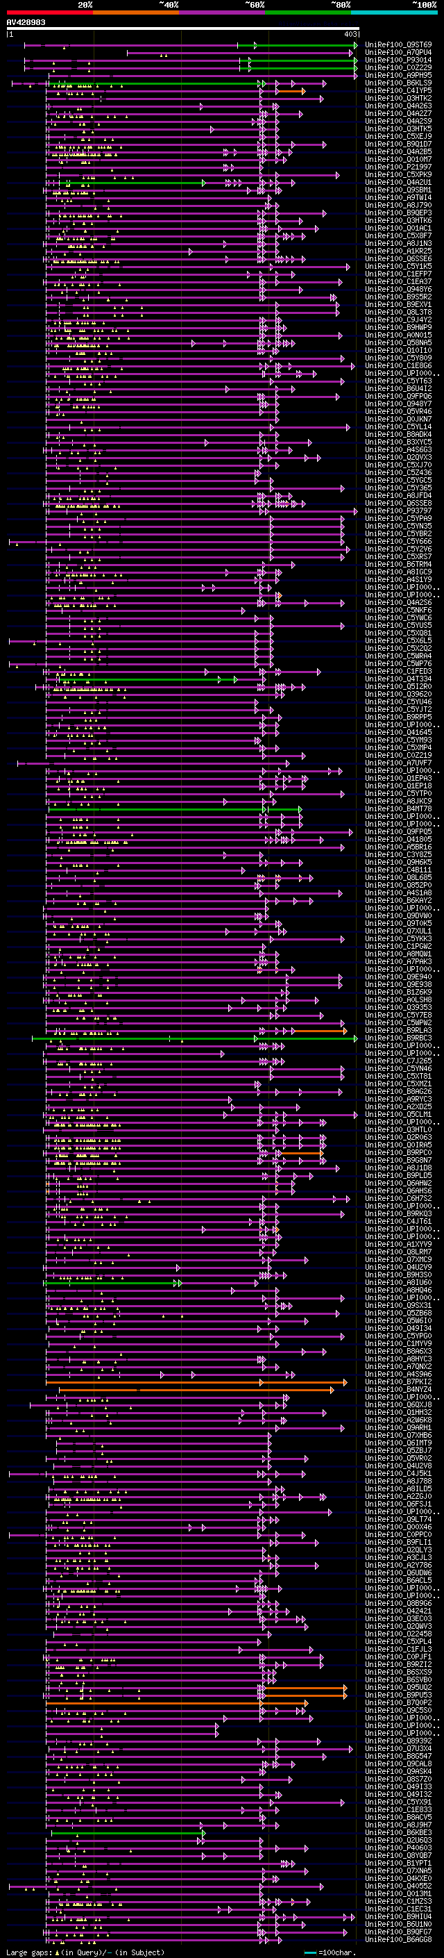Select the UniRef100_Q9H6K5 label
This screenshot has height=1958, width=444.
click(398, 863)
